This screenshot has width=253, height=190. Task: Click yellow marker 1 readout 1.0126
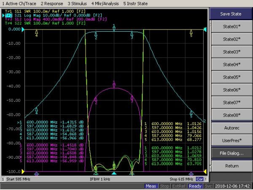tap(194, 124)
